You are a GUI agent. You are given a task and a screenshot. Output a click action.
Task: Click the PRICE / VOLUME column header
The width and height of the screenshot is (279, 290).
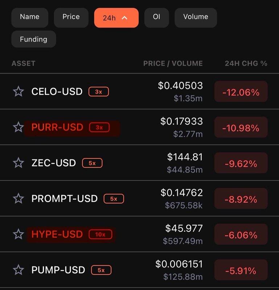point(173,63)
